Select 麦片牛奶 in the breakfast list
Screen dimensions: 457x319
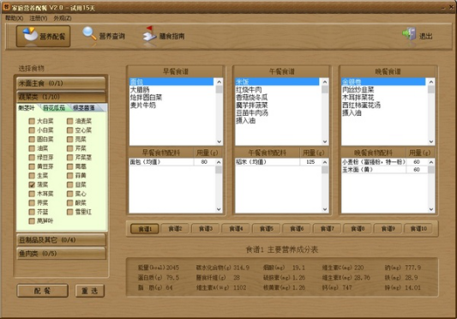click(171, 105)
